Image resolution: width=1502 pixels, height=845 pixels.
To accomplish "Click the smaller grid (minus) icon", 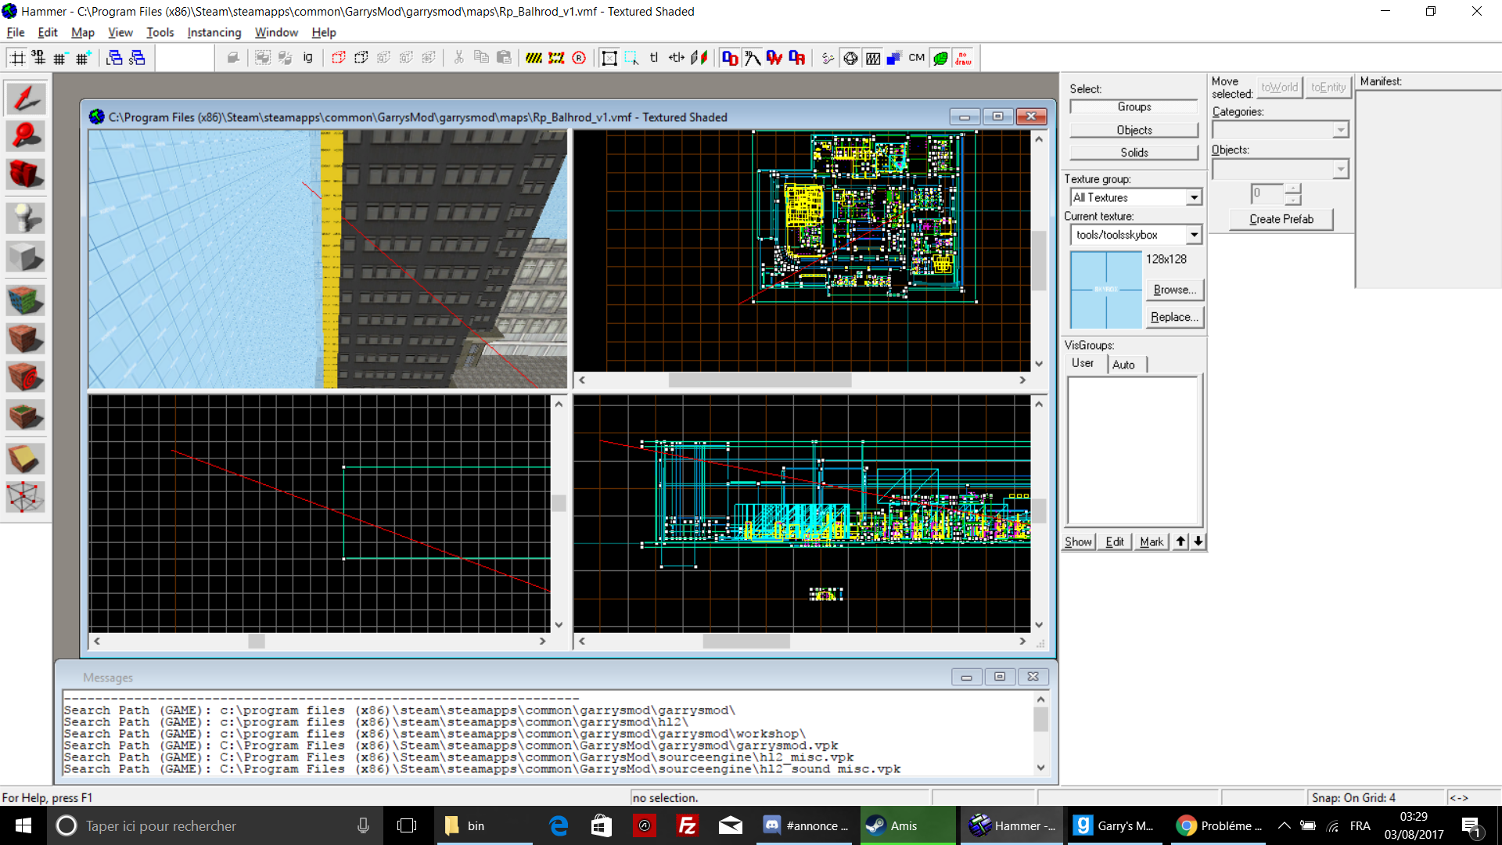I will coord(60,58).
